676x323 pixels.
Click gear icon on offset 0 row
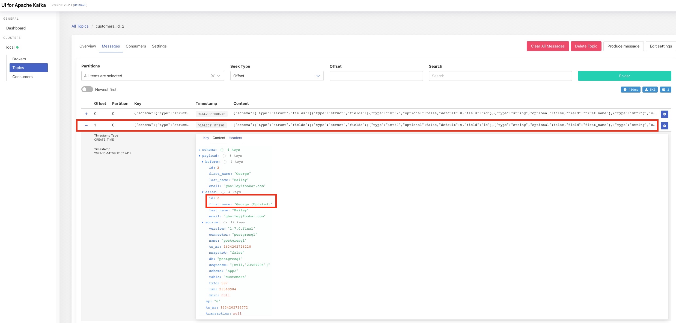[x=665, y=114]
